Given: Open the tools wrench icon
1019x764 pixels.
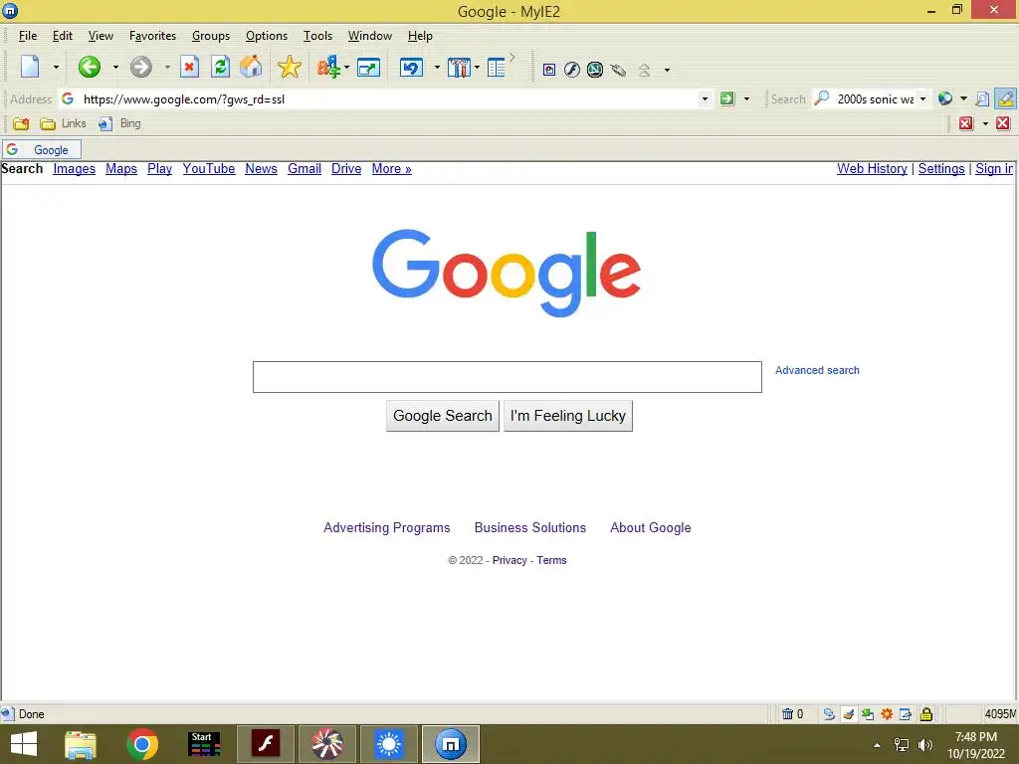Looking at the screenshot, I should pyautogui.click(x=459, y=67).
